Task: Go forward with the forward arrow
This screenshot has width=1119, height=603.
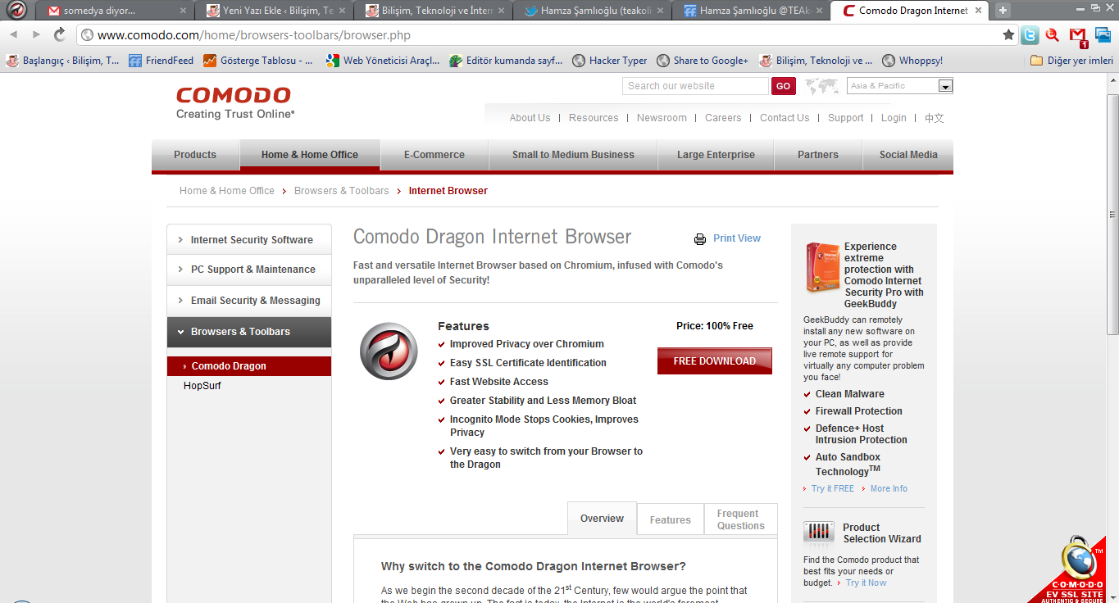Action: [x=36, y=34]
